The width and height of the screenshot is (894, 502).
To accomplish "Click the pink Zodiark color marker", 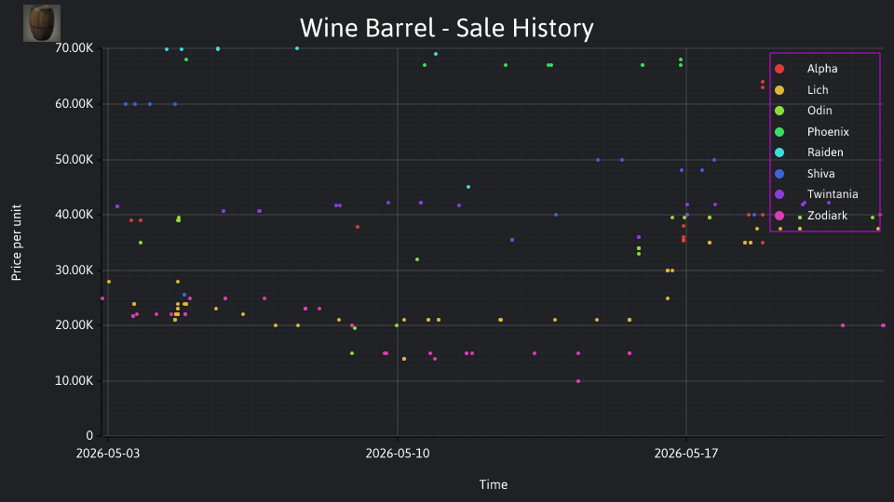I will 779,215.
